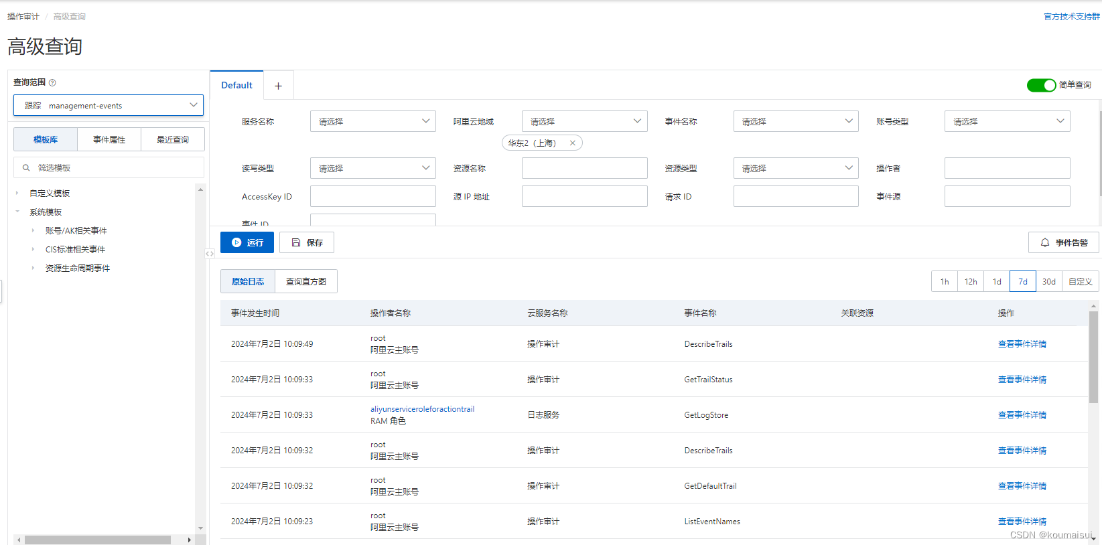The width and height of the screenshot is (1102, 545).
Task: Expand 账号/AK相关事件 templates
Action: (33, 230)
